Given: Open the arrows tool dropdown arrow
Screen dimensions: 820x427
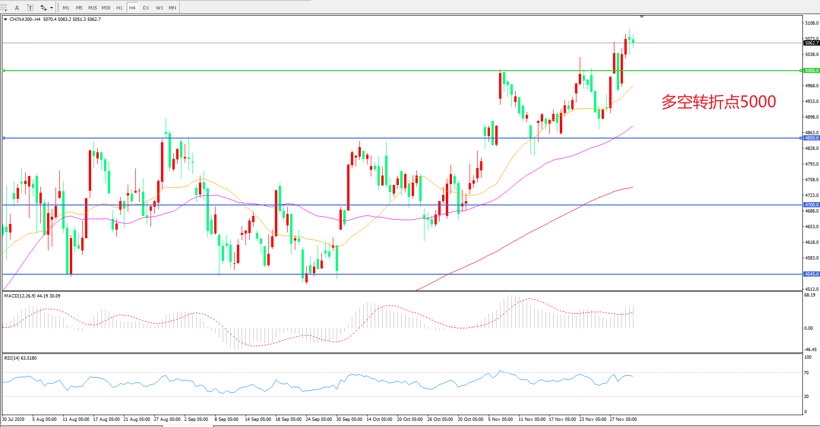Looking at the screenshot, I should 51,8.
